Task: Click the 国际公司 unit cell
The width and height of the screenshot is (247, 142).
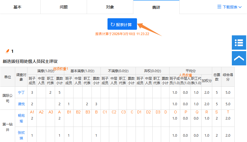Action: 8,98
